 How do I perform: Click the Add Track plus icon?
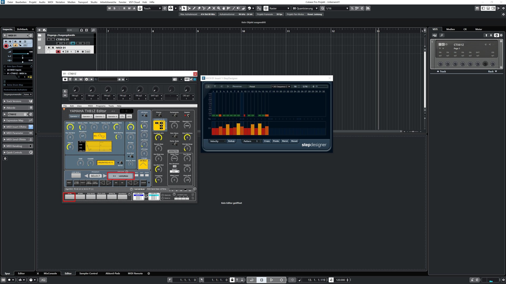click(40, 30)
